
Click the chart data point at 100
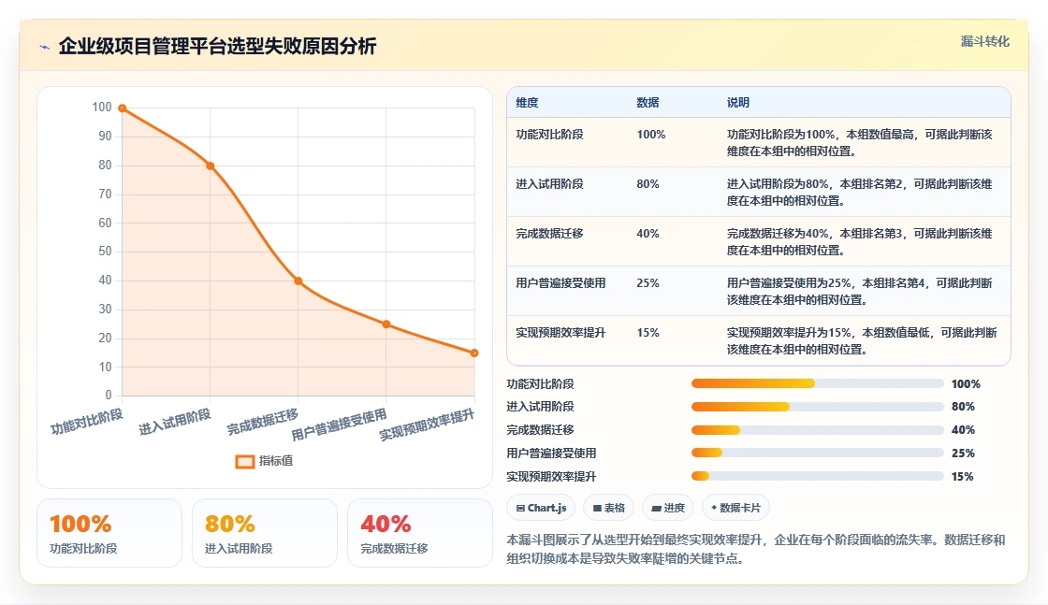click(x=123, y=108)
